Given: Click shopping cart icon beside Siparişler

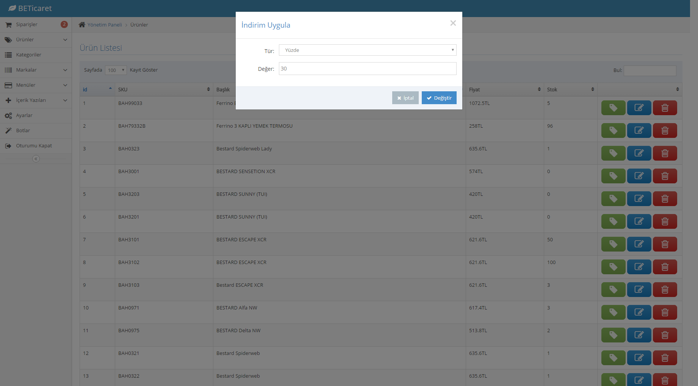Looking at the screenshot, I should click(x=8, y=25).
